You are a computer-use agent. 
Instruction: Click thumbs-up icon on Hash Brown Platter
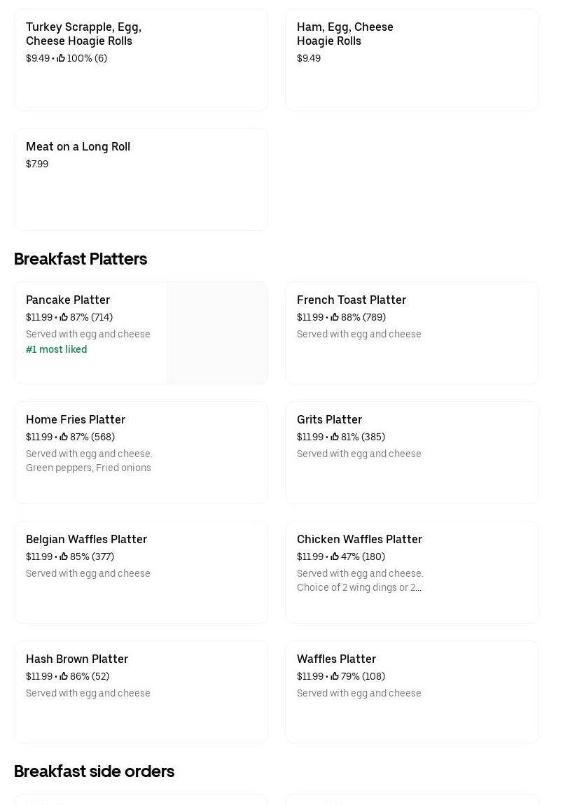pos(64,676)
